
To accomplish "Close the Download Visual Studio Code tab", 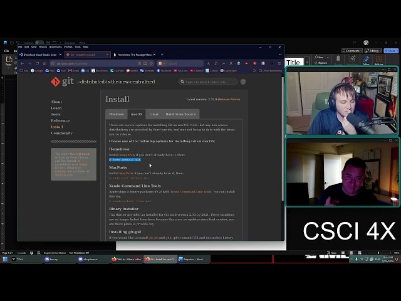I will pyautogui.click(x=60, y=55).
